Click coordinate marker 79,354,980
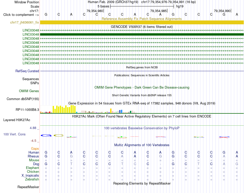This screenshot has width=244, height=193. [x=95, y=11]
